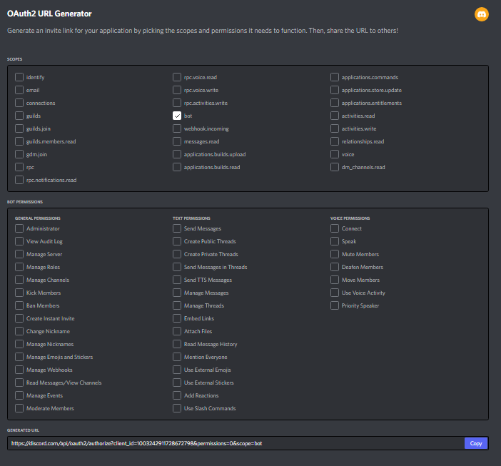Click the orange Discord logo icon

481,14
